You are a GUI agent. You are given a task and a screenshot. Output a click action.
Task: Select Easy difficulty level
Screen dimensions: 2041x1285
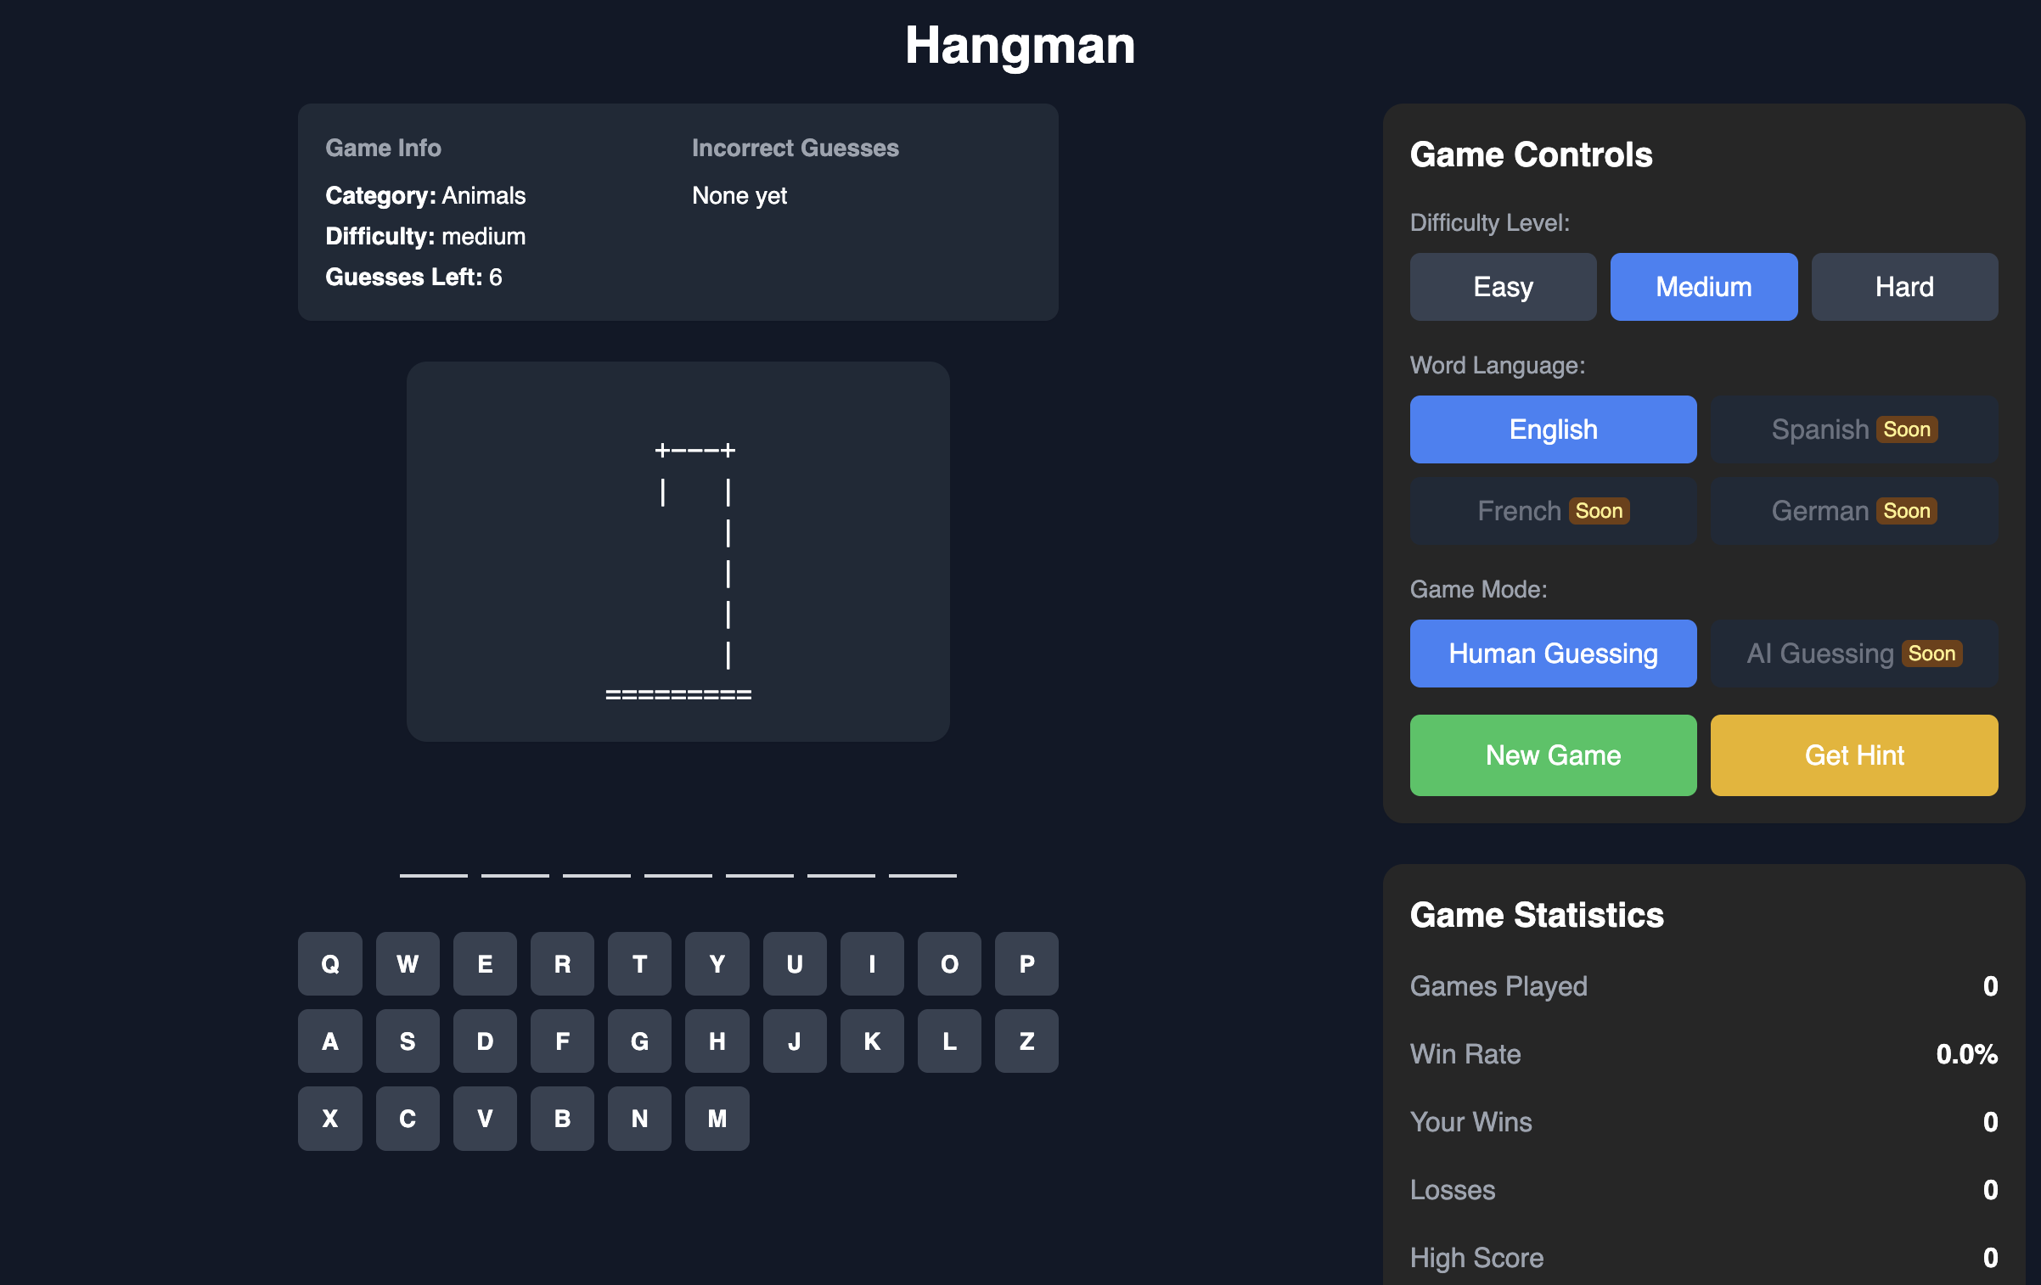click(x=1503, y=286)
